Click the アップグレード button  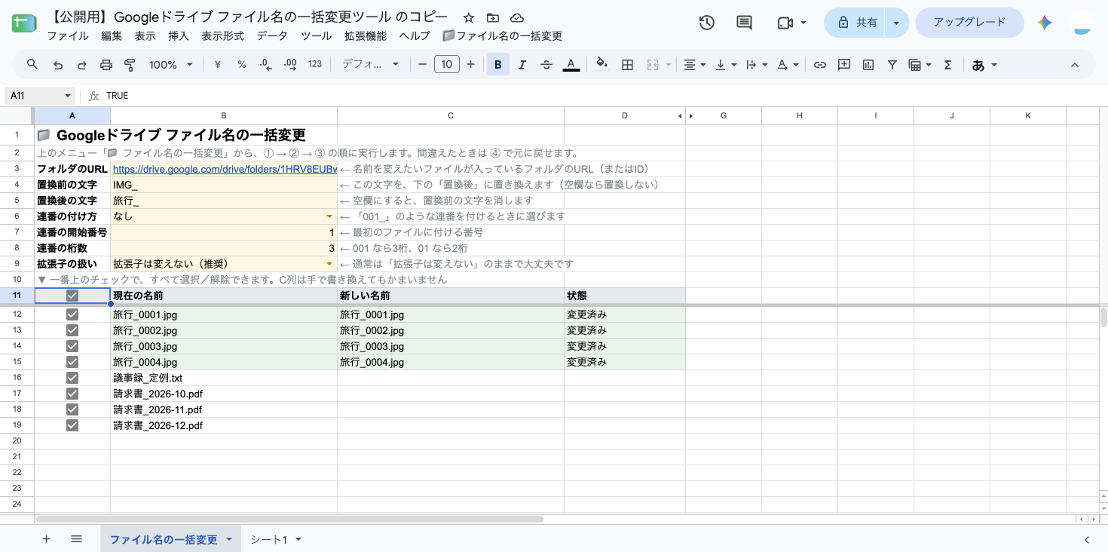click(x=969, y=23)
